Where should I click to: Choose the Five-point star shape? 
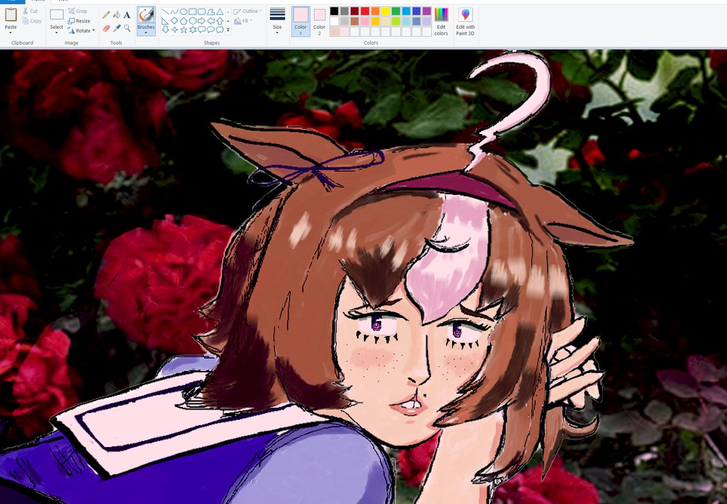tap(184, 30)
